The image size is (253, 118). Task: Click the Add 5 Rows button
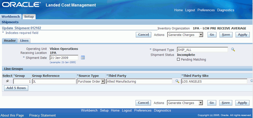point(16,88)
